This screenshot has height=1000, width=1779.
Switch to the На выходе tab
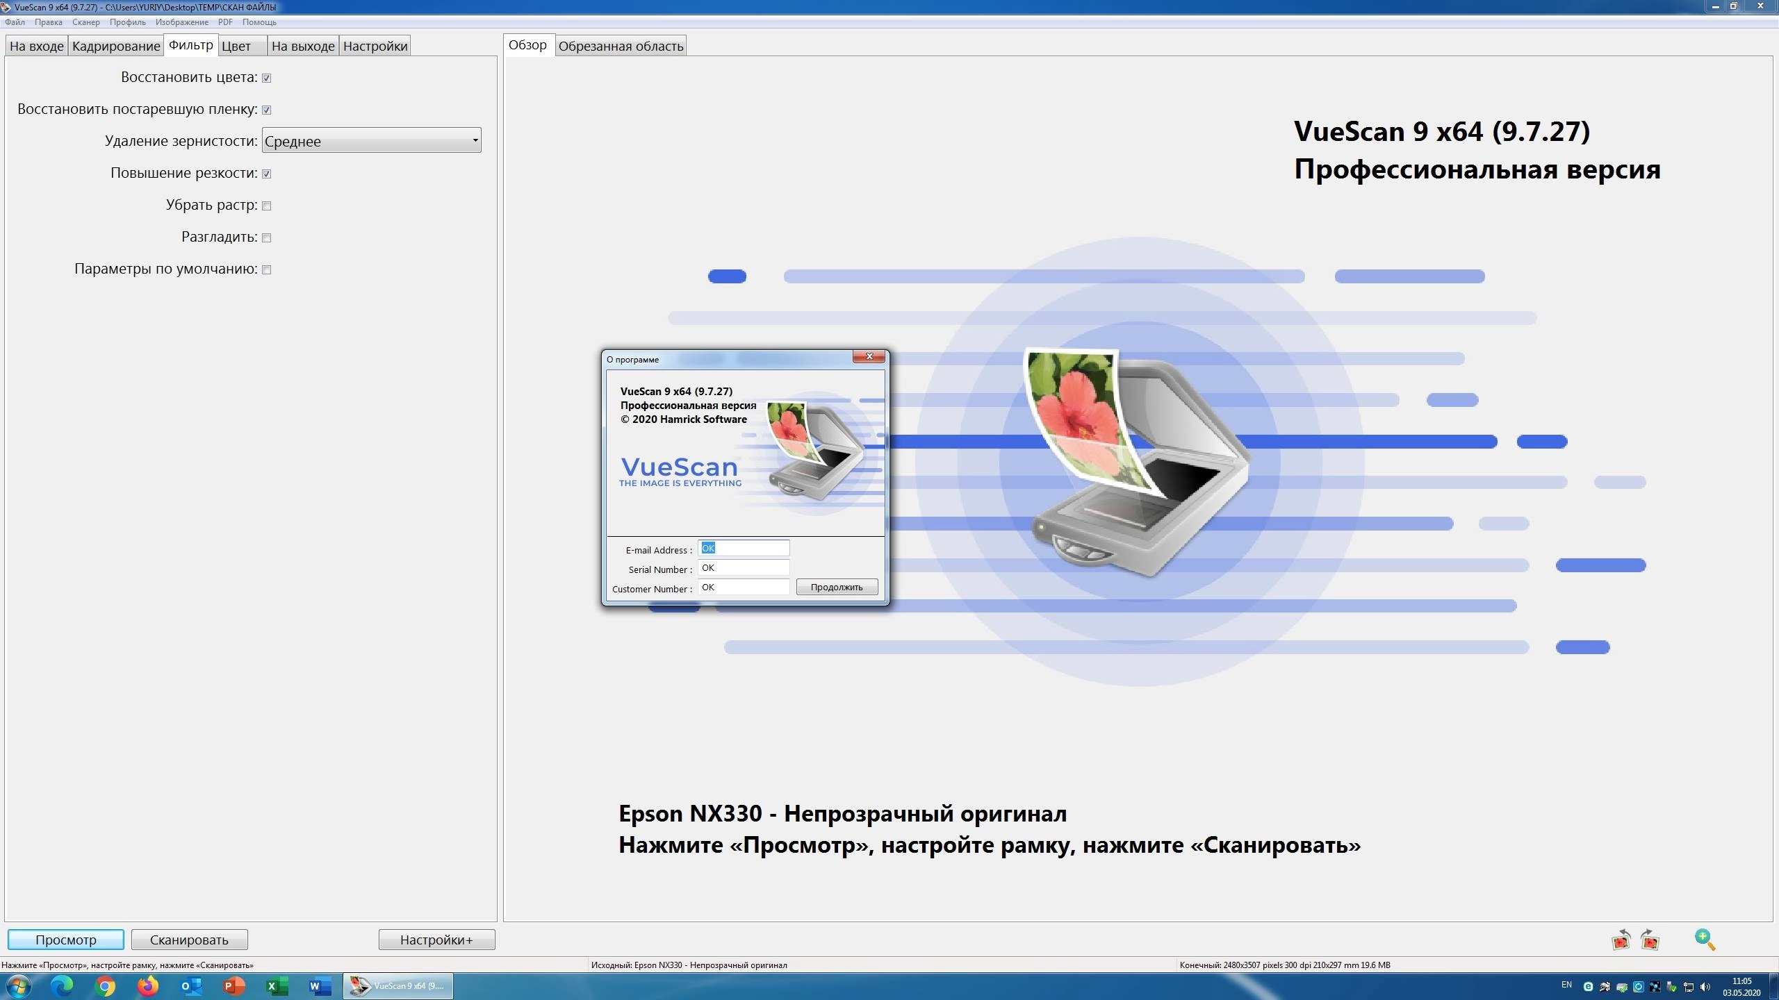click(303, 46)
